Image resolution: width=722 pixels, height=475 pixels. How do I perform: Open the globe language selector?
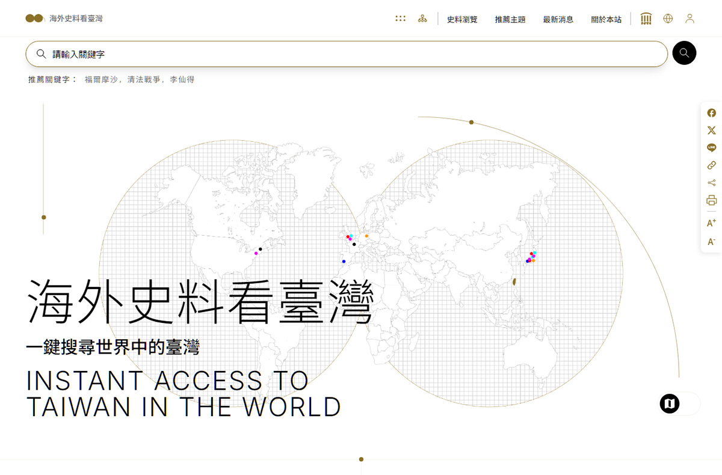point(668,19)
